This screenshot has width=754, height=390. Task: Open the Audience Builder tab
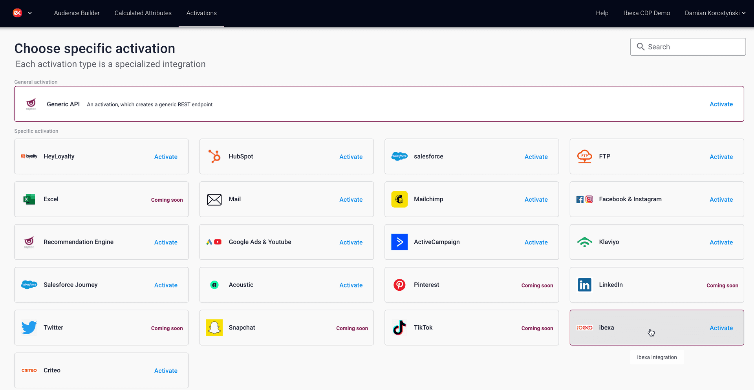click(x=77, y=13)
